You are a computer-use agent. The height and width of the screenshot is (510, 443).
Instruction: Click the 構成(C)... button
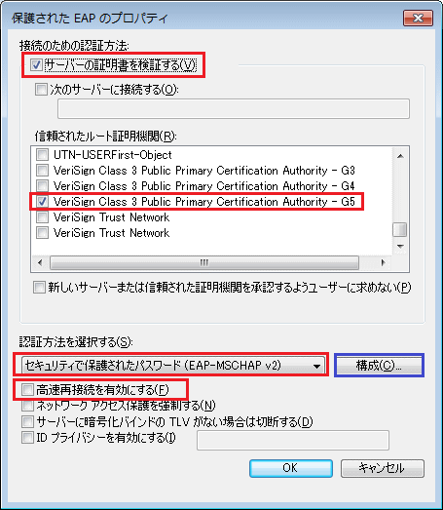click(x=379, y=366)
